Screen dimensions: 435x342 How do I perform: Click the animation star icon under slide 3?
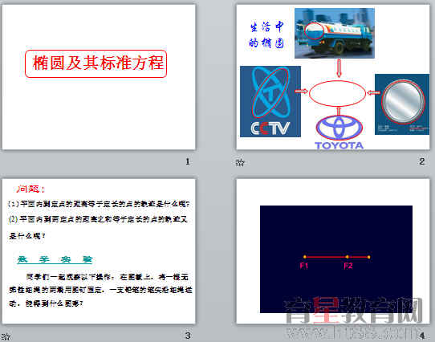tap(6, 336)
